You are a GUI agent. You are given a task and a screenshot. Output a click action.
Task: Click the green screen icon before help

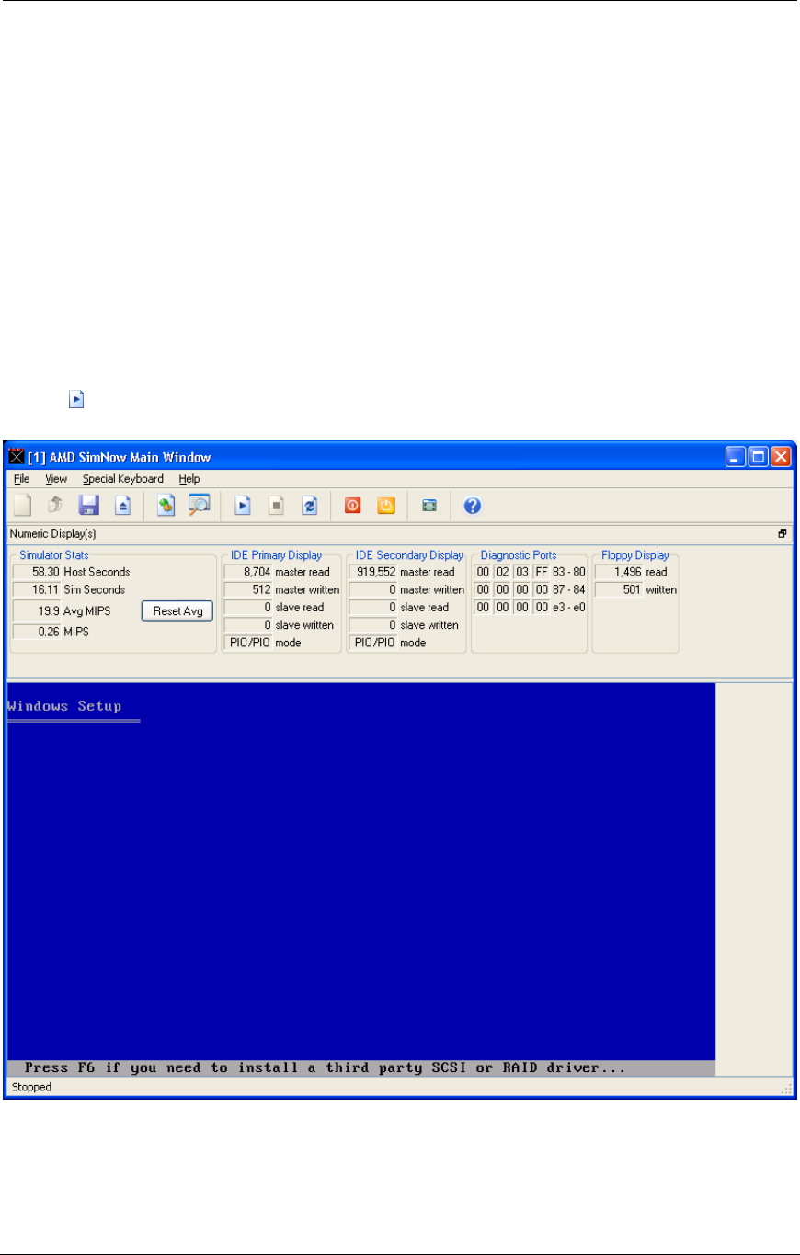[429, 506]
